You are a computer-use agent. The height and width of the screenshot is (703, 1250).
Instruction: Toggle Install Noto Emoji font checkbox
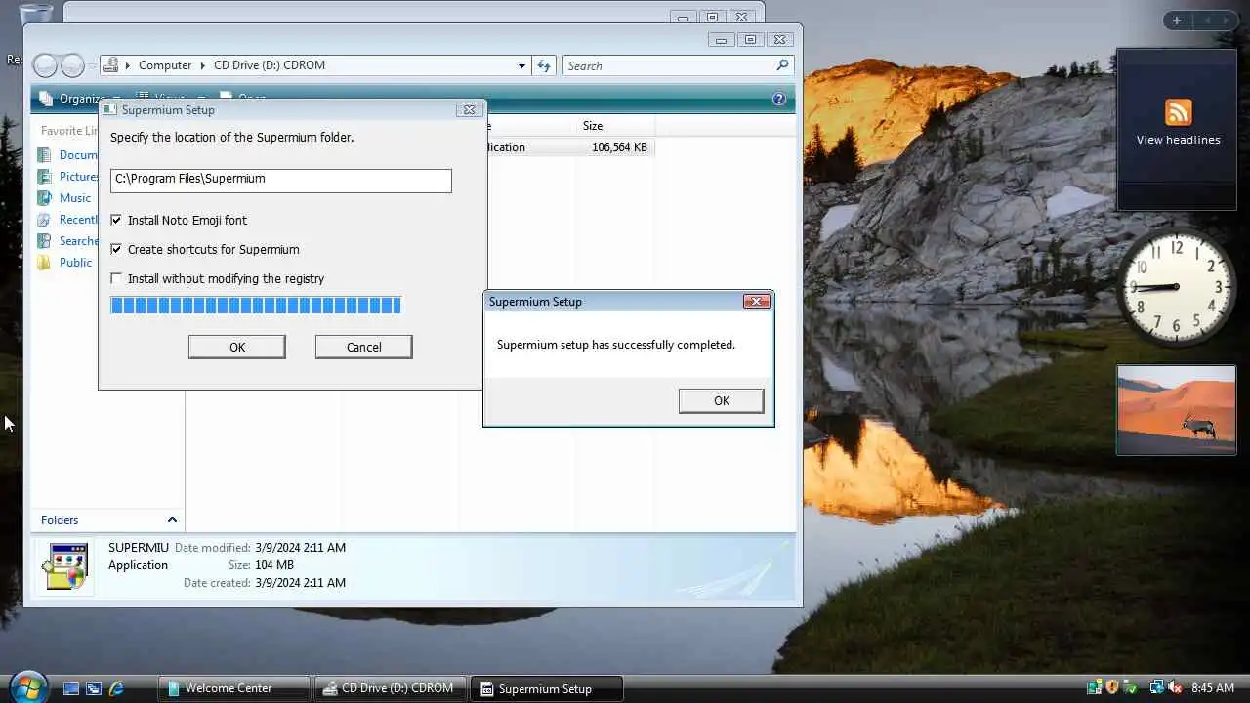click(116, 220)
